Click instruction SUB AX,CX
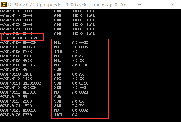Screen dimensions: 181x122 tap(69, 101)
